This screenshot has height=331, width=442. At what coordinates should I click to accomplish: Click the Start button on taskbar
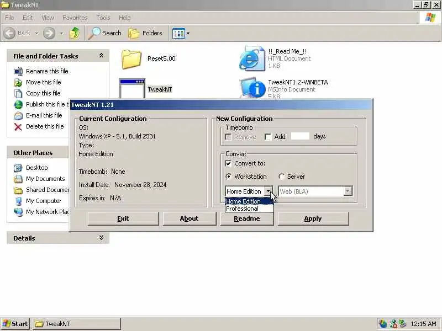[15, 324]
